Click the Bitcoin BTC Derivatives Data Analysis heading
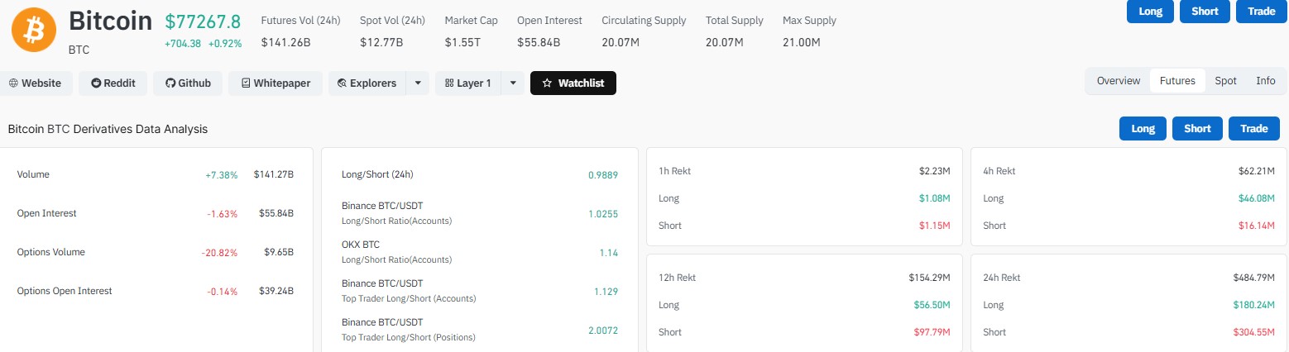The width and height of the screenshot is (1289, 352). click(x=108, y=130)
